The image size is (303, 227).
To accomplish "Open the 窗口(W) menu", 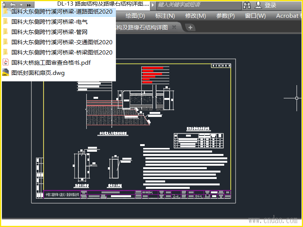I will coord(255,16).
